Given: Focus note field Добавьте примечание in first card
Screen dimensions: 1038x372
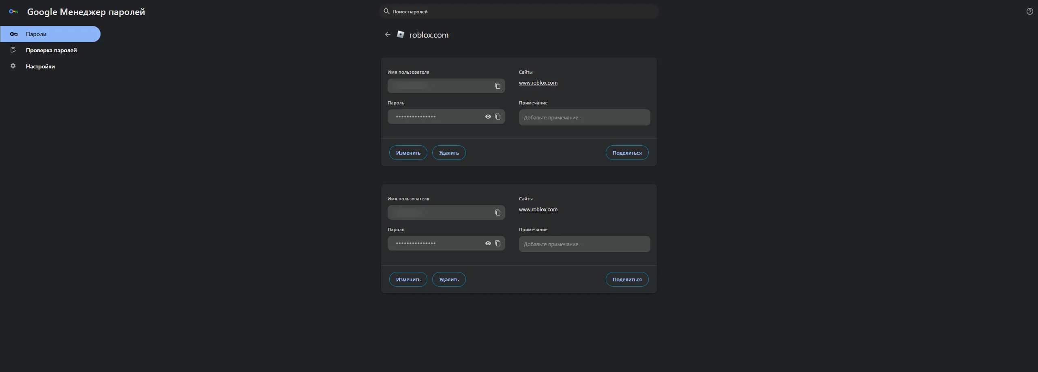Looking at the screenshot, I should point(584,117).
